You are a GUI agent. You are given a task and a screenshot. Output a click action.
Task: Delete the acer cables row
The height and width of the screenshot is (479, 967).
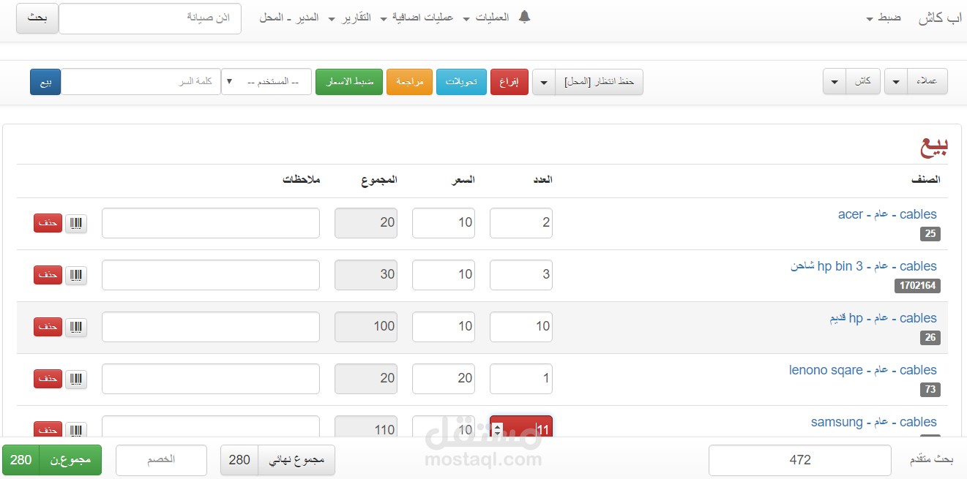pos(48,223)
